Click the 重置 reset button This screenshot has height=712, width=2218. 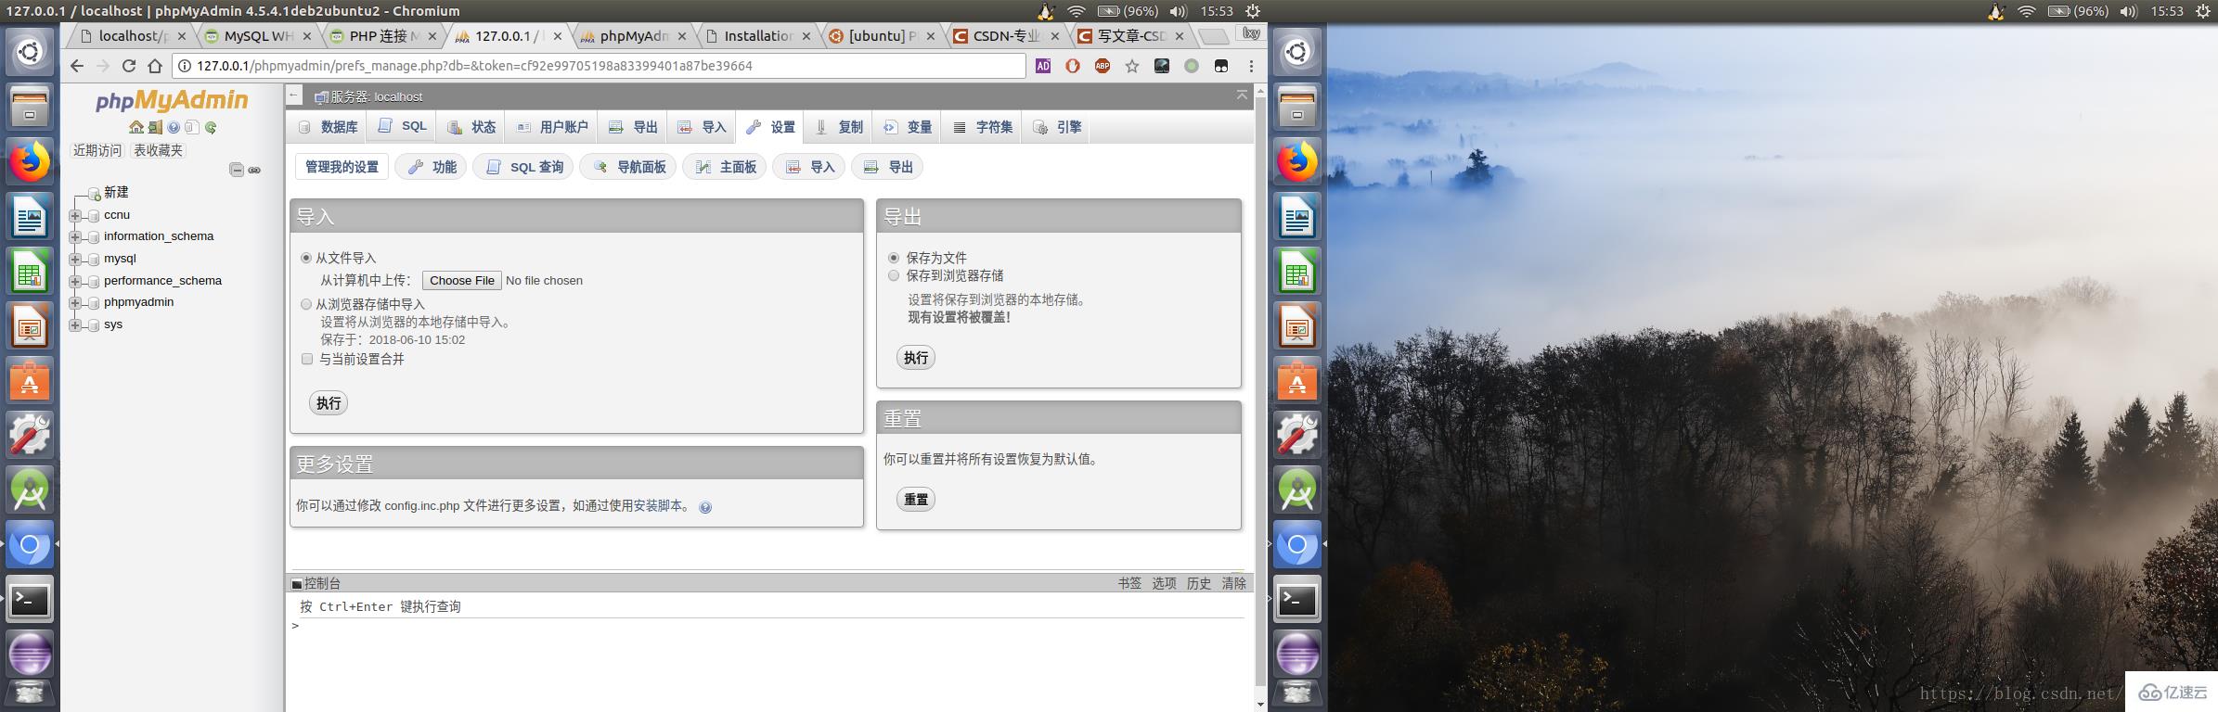tap(916, 500)
